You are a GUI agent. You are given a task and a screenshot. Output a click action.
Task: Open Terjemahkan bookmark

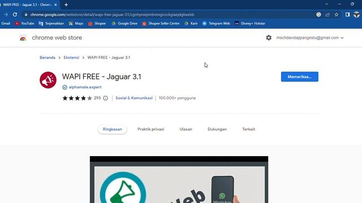coord(51,24)
